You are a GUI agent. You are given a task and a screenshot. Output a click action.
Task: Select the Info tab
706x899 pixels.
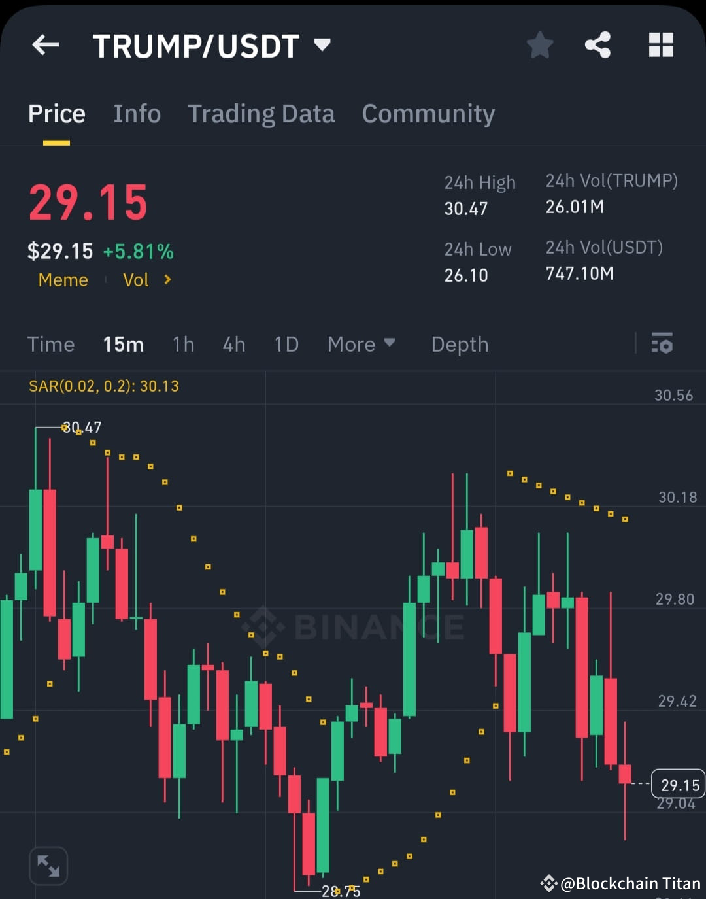tap(137, 113)
